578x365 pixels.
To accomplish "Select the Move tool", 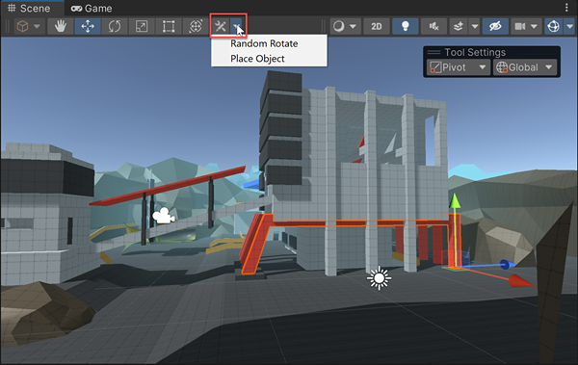I will (88, 26).
